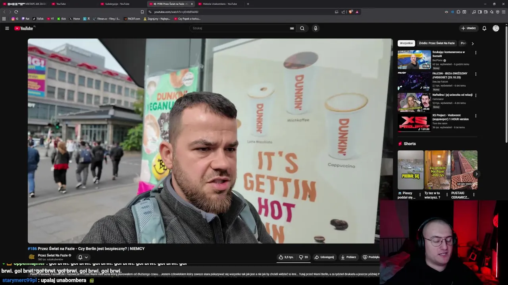The width and height of the screenshot is (508, 285).
Task: Open the Kick bookmark
Action: pyautogui.click(x=62, y=19)
